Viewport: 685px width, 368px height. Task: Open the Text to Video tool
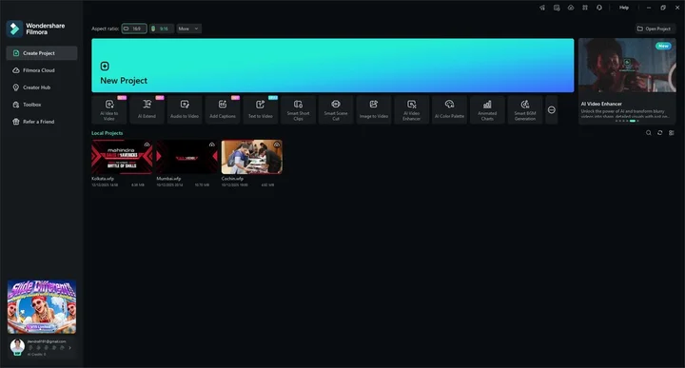coord(261,109)
